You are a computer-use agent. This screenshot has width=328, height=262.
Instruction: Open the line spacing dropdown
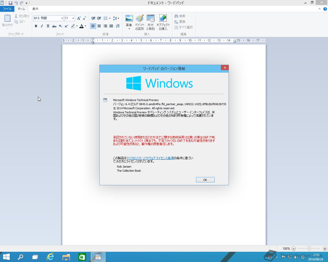pyautogui.click(x=116, y=18)
